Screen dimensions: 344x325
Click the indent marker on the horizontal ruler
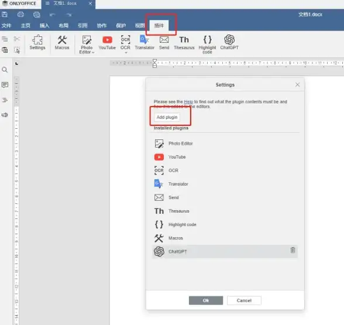coord(154,63)
